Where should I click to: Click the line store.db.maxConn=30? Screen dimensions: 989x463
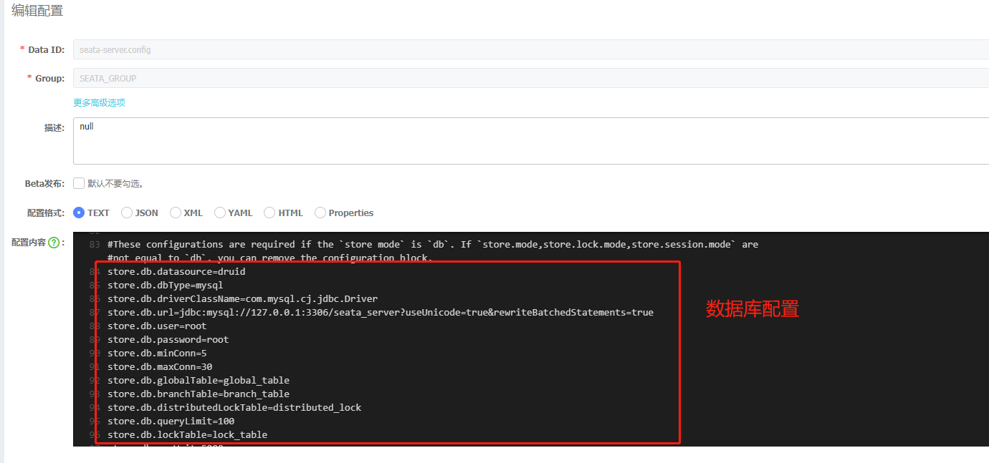click(x=159, y=366)
